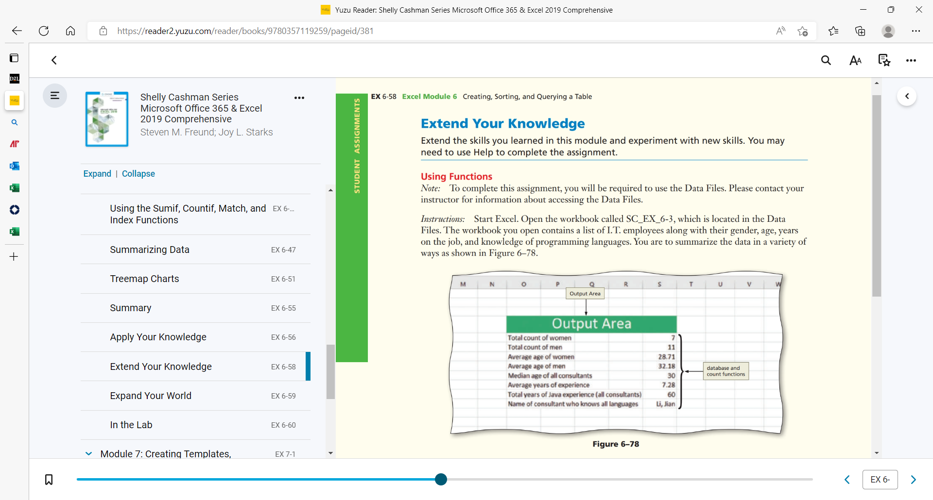
Task: Add this page to favorites star
Action: 803,31
